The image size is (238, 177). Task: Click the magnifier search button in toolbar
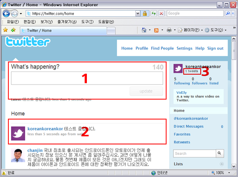[228, 13]
